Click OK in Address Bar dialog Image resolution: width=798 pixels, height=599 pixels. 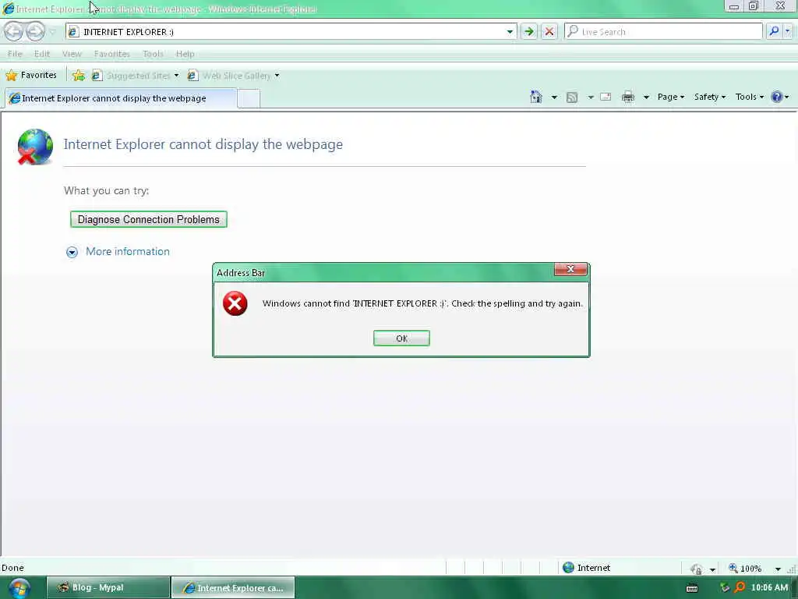[x=401, y=338]
